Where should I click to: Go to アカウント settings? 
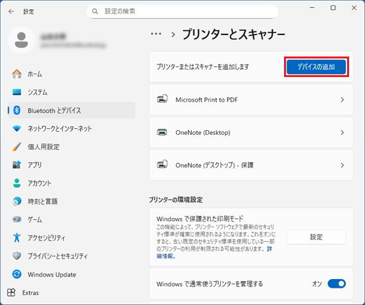(x=72, y=183)
